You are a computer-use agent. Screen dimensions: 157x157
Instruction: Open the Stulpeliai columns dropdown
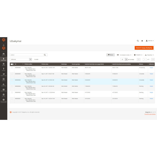pyautogui.click(x=138, y=55)
